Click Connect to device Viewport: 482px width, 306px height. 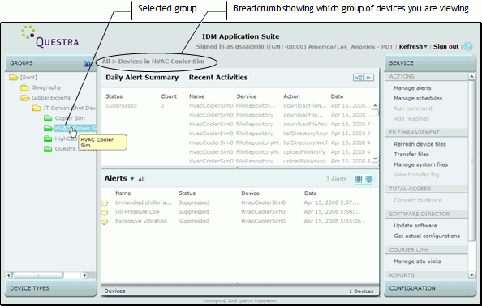coord(418,200)
